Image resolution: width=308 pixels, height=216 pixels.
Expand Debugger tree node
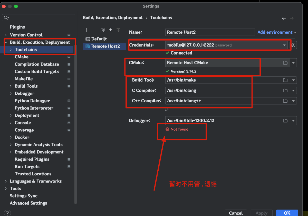point(11,94)
